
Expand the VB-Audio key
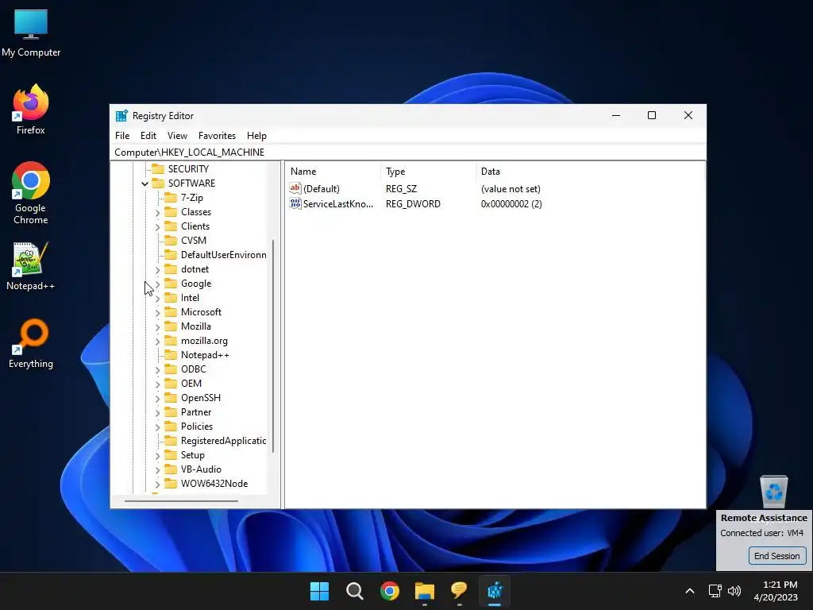(158, 470)
